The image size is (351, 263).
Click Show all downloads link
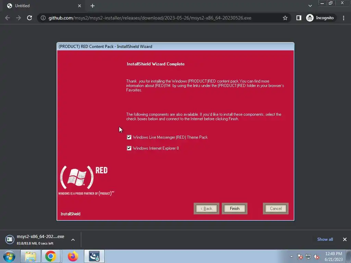(x=325, y=239)
